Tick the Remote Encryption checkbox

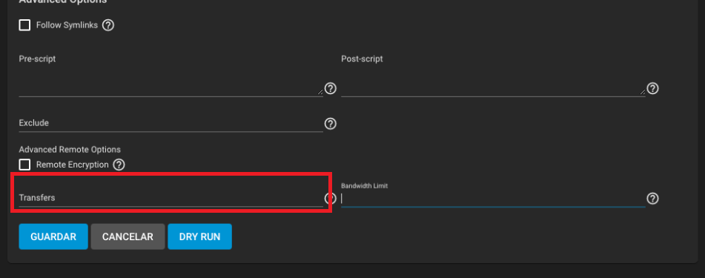24,165
